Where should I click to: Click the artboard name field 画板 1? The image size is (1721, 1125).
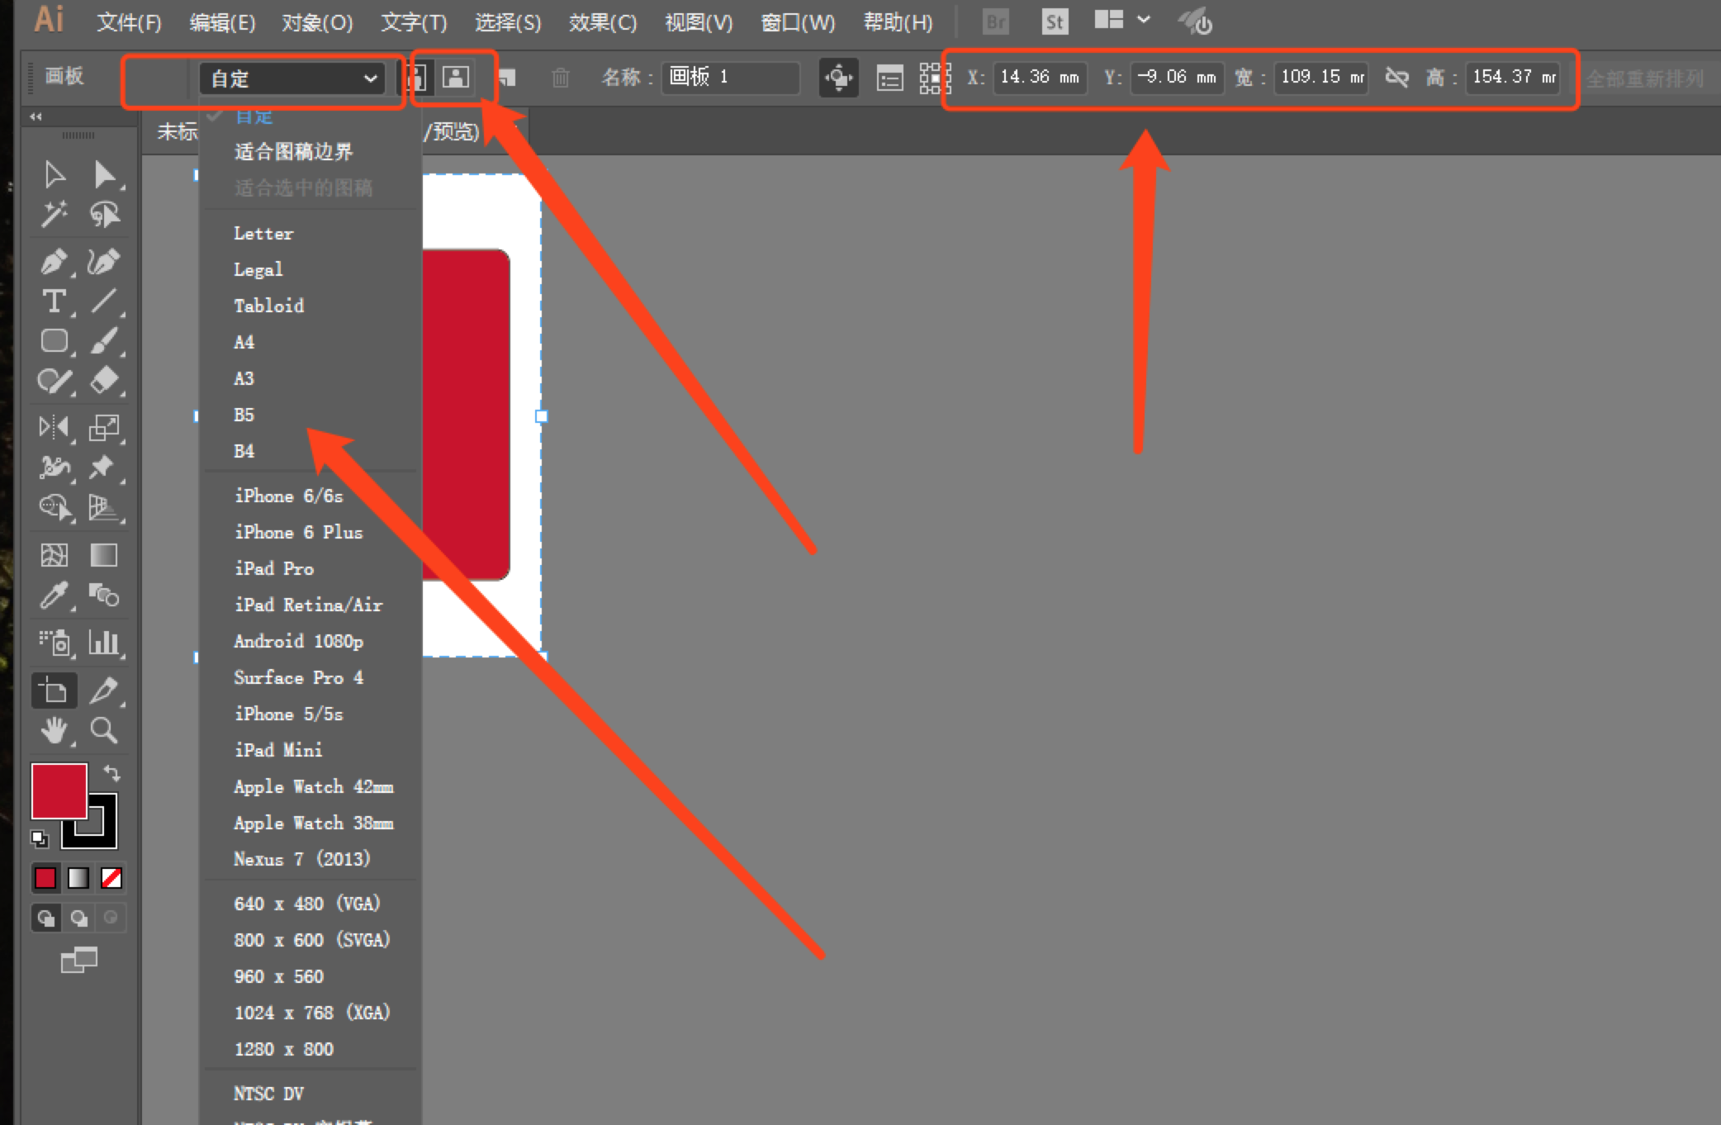730,78
